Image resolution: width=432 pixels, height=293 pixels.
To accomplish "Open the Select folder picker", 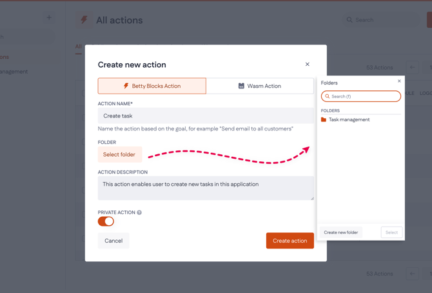I will [x=119, y=155].
